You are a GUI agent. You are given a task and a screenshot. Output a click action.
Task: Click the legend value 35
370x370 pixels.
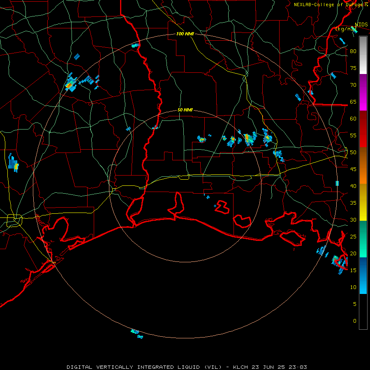[x=353, y=203]
